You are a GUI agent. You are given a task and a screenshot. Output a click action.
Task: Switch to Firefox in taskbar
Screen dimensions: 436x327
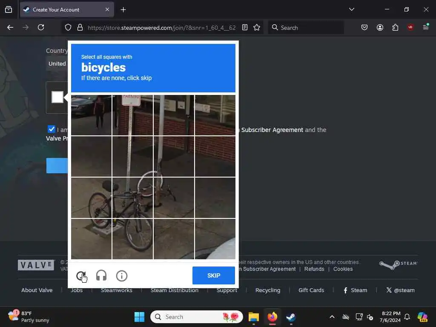[272, 317]
